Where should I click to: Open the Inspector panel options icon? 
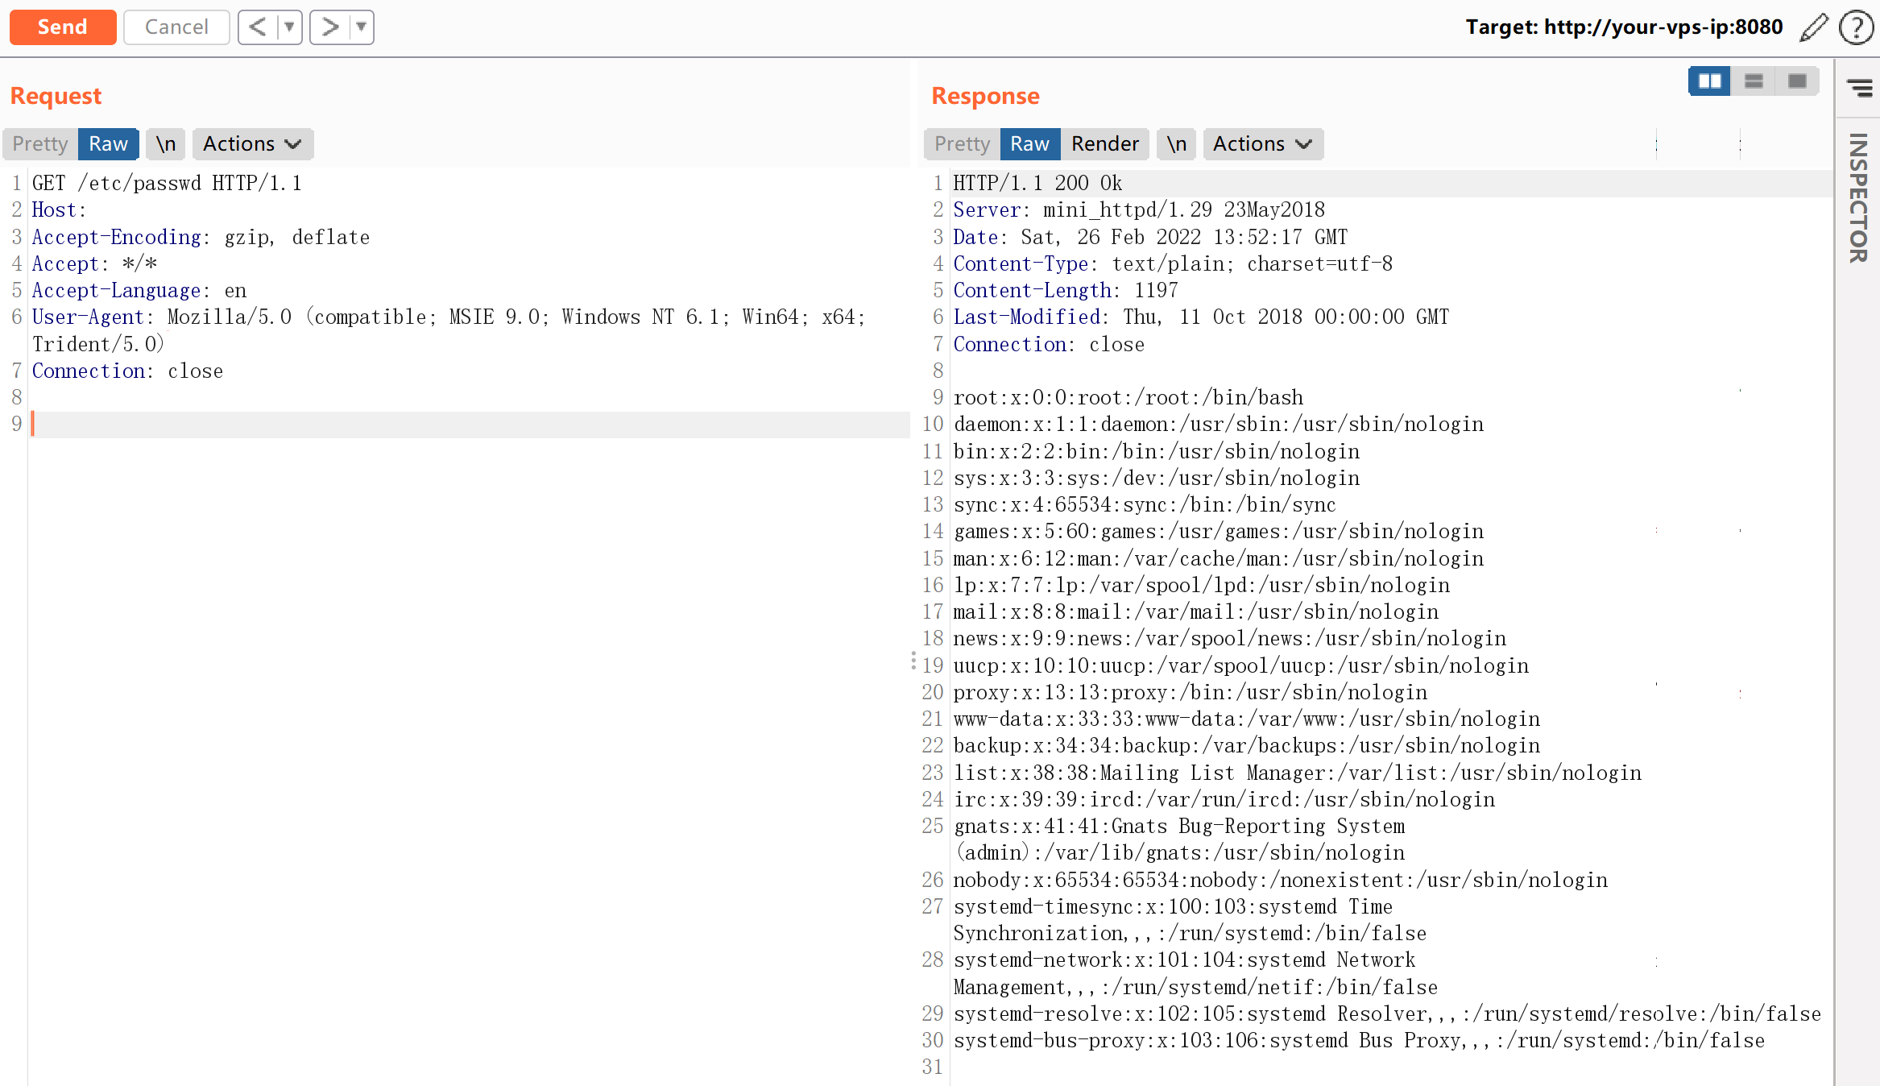click(x=1859, y=88)
